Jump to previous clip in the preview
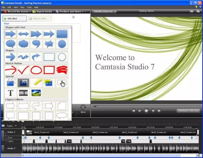Screen dimensions: 203x158 pyautogui.click(x=134, y=111)
